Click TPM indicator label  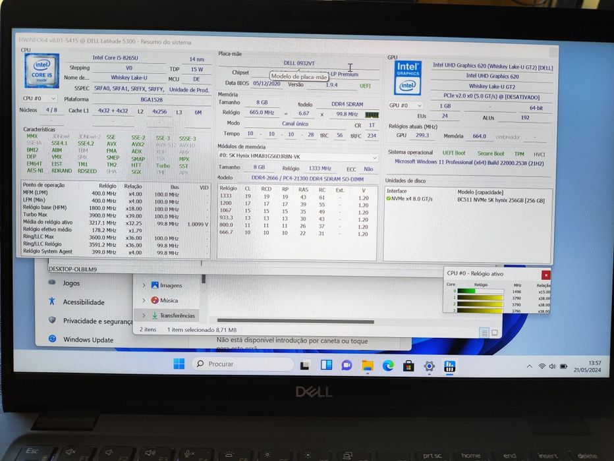pyautogui.click(x=519, y=154)
